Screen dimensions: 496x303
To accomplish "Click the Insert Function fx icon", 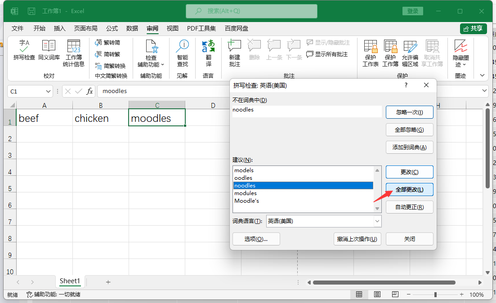I will (90, 91).
